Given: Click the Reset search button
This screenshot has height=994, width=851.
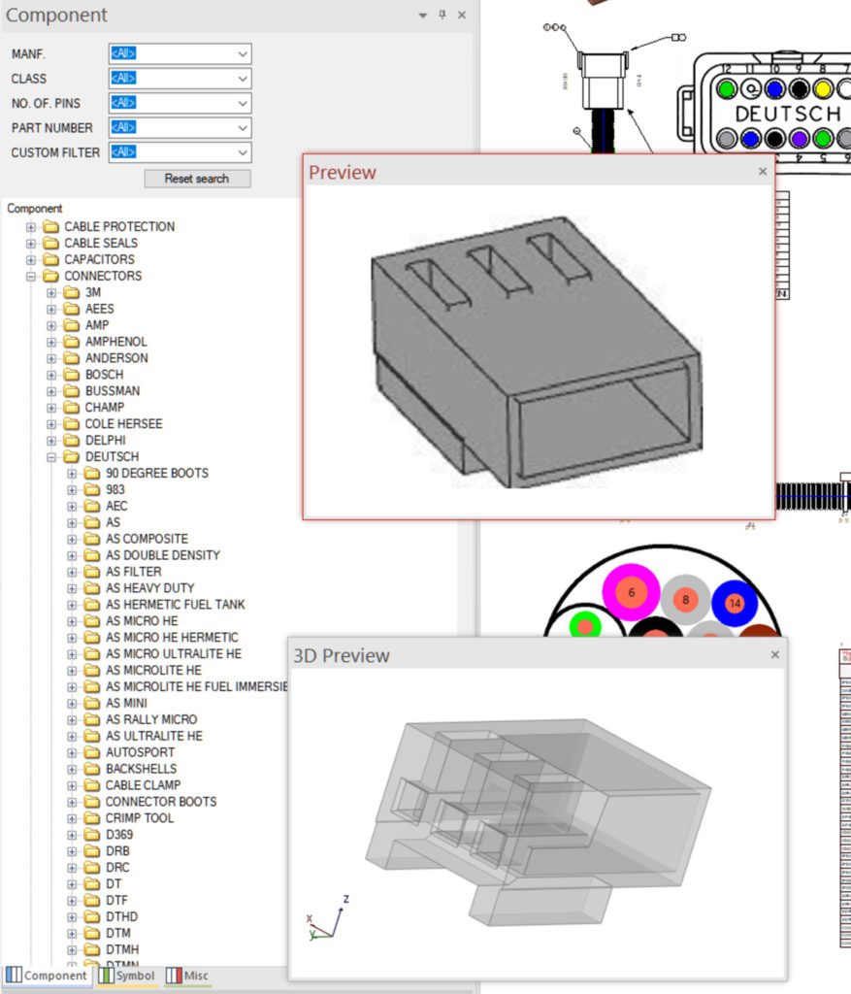Looking at the screenshot, I should pos(197,179).
